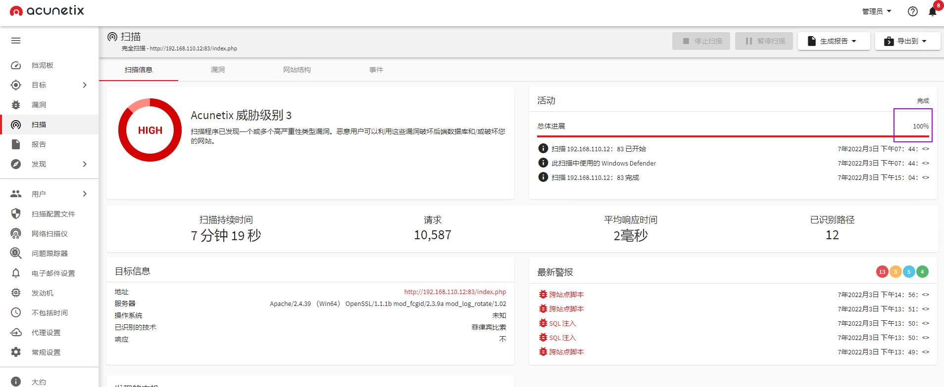Open the 电子邮件设置 bell icon
The image size is (944, 387).
pyautogui.click(x=16, y=273)
